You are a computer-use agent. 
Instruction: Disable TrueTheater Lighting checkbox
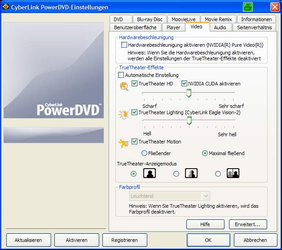point(134,112)
